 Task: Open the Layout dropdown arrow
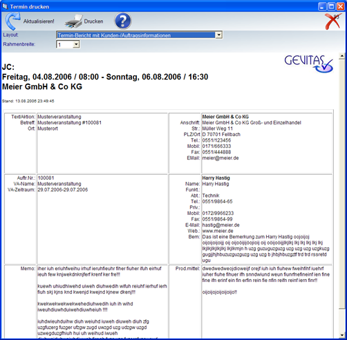pyautogui.click(x=218, y=35)
